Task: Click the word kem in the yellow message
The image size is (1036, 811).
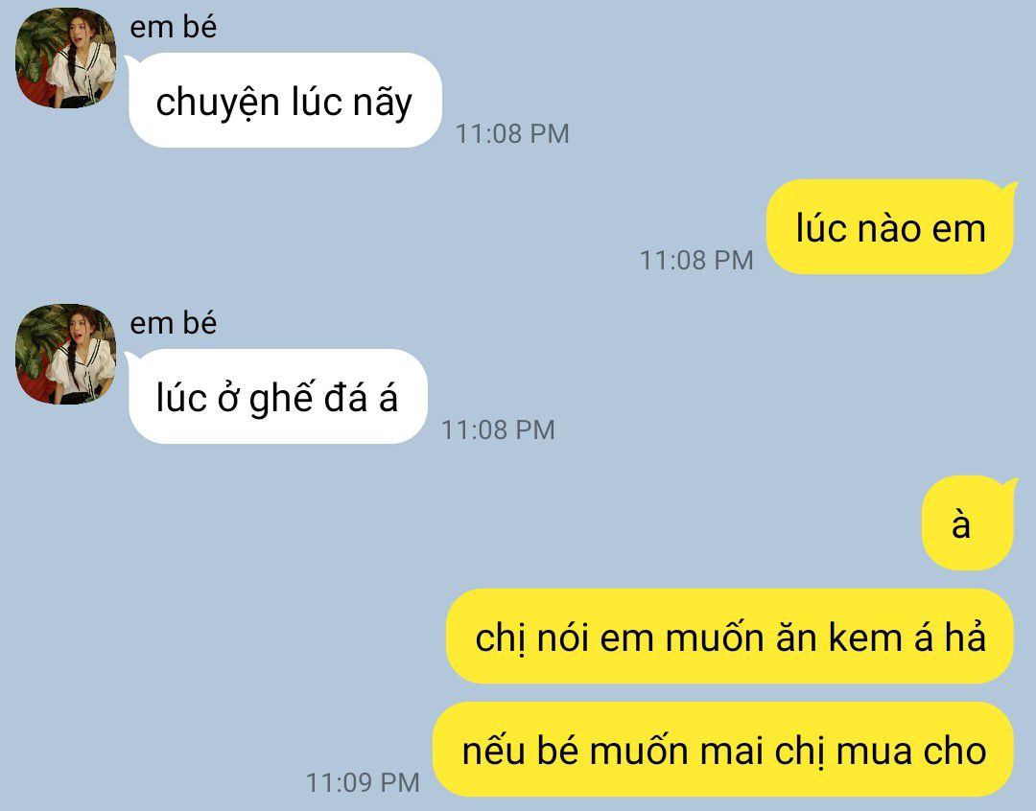Action: (866, 638)
